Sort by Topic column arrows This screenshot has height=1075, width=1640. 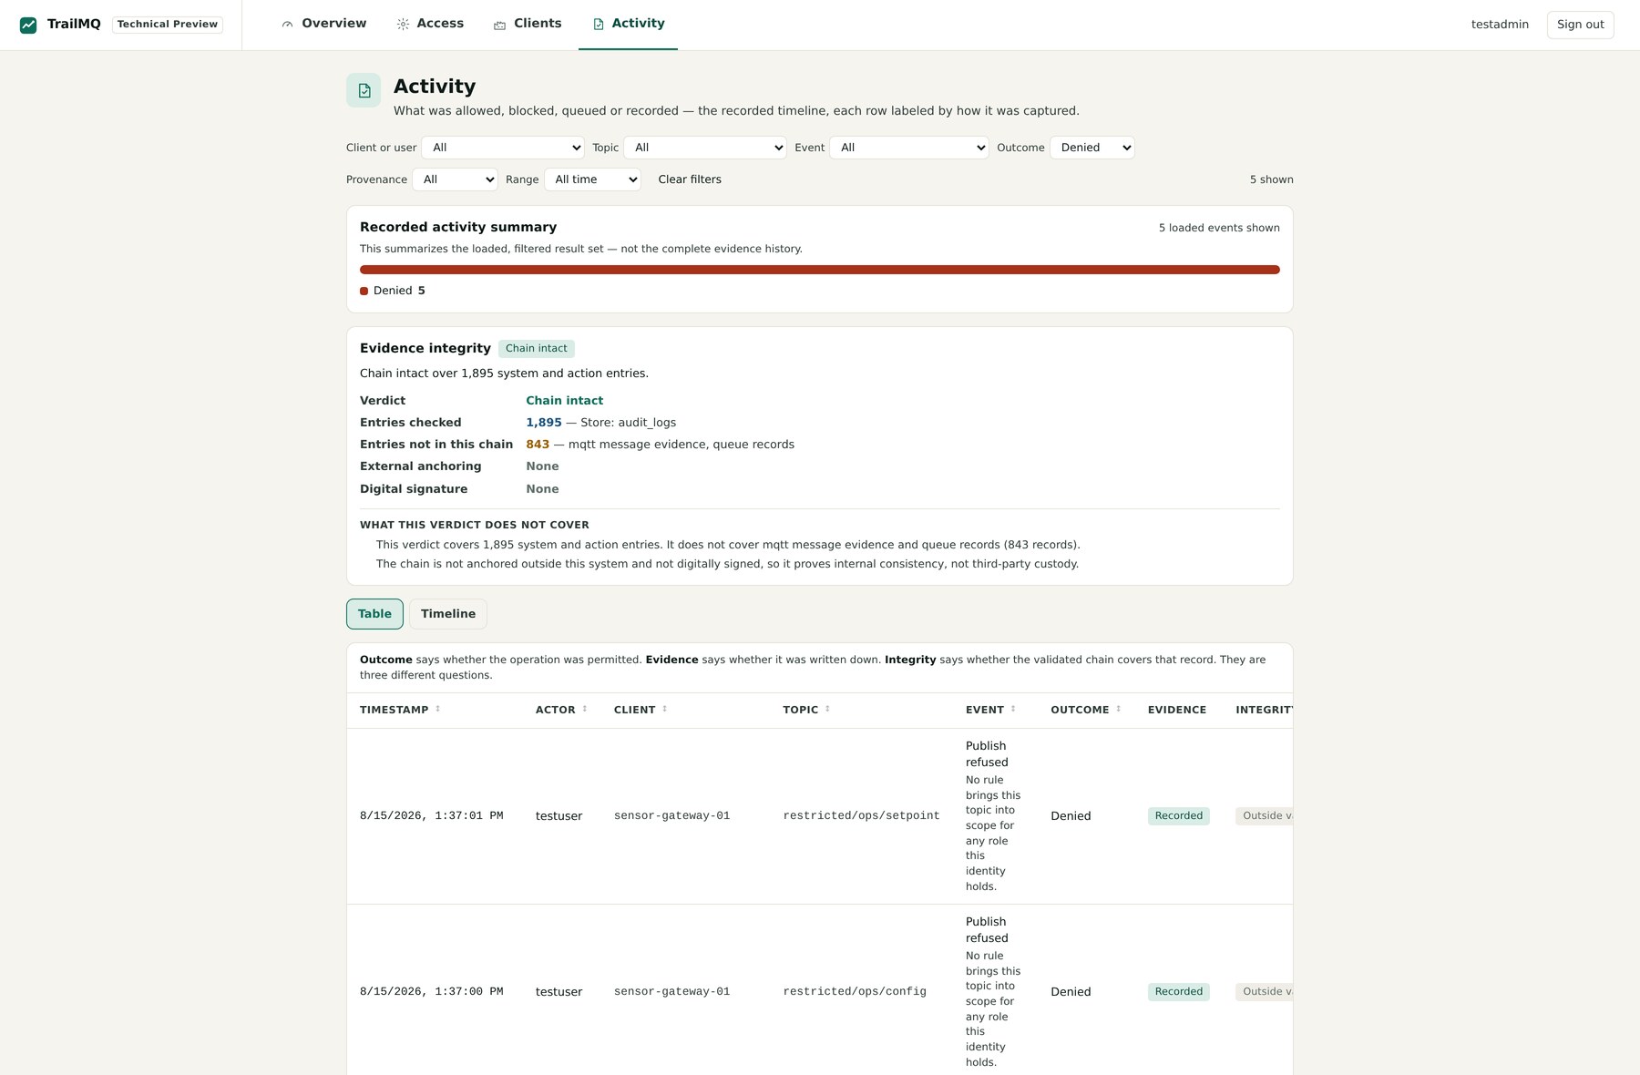[x=827, y=709]
